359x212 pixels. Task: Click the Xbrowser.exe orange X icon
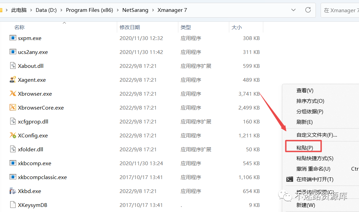13,93
